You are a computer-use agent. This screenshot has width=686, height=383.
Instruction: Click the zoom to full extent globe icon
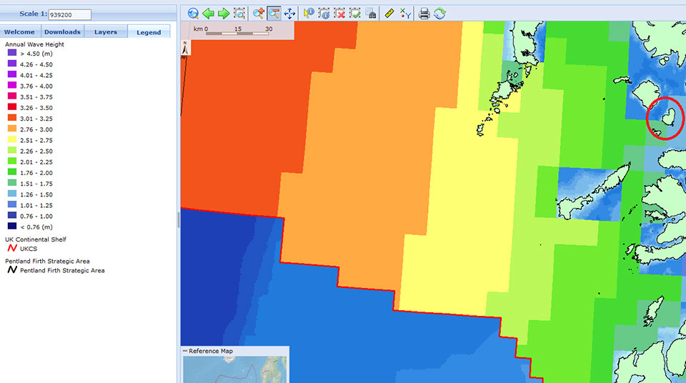193,13
